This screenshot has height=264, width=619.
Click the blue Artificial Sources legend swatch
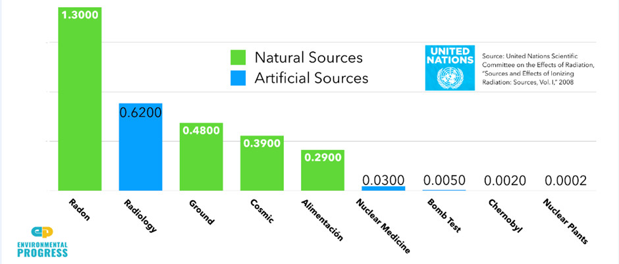point(237,78)
